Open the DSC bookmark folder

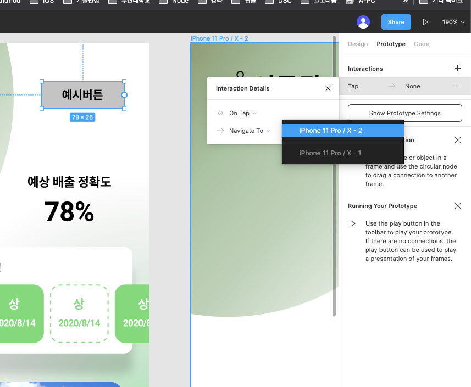[x=279, y=2]
